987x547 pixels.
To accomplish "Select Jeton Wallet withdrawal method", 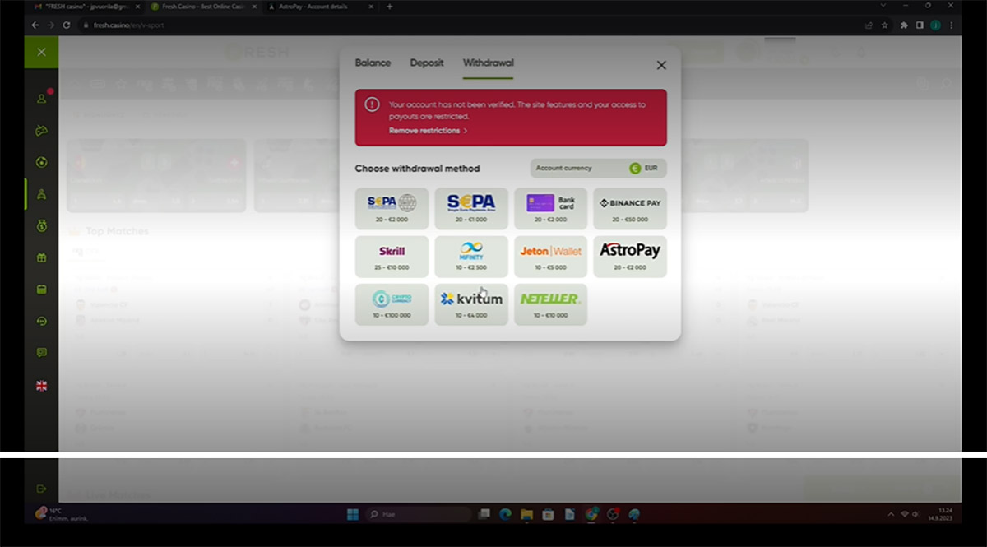I will 550,257.
